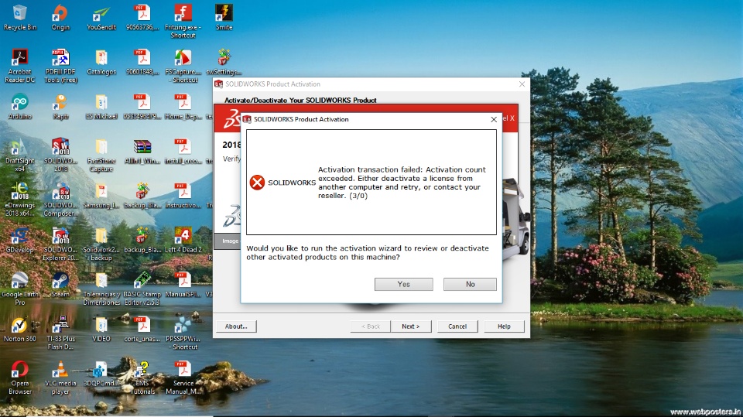The height and width of the screenshot is (417, 743).
Task: Select the AllInI_Win archive icon
Action: click(142, 151)
